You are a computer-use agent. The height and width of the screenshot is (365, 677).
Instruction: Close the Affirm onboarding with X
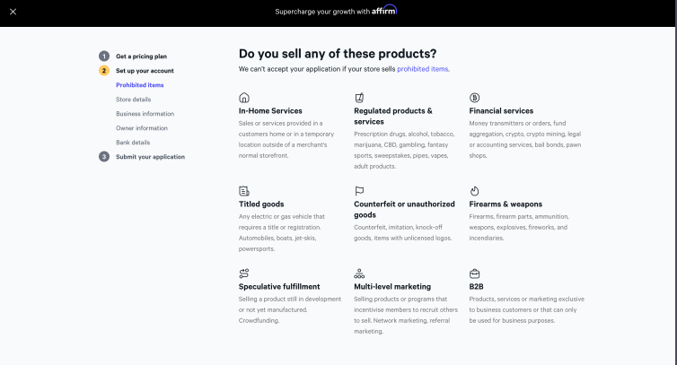13,12
